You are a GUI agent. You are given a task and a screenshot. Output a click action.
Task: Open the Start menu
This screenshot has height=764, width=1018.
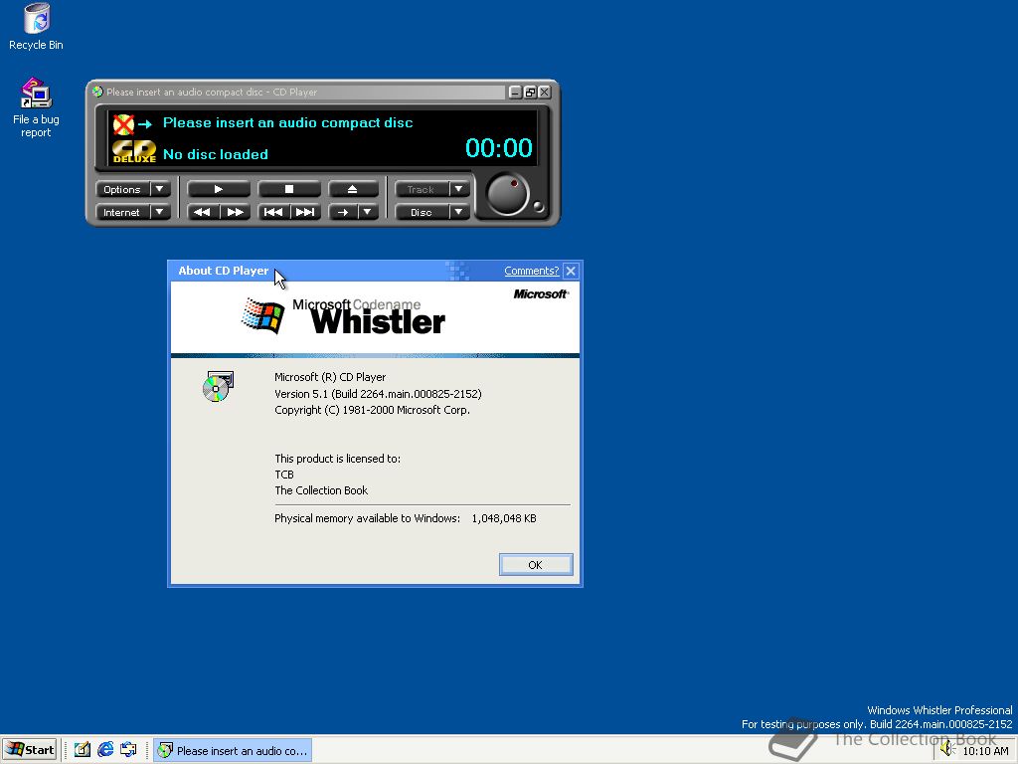point(30,750)
